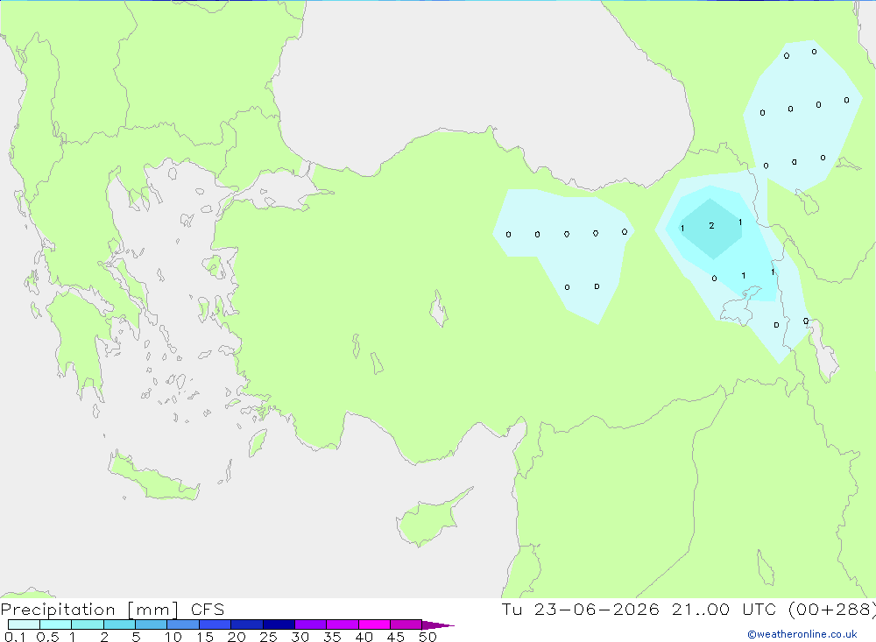Select the legend swatch between 10 and 15
Image resolution: width=876 pixels, height=642 pixels.
pos(183,624)
